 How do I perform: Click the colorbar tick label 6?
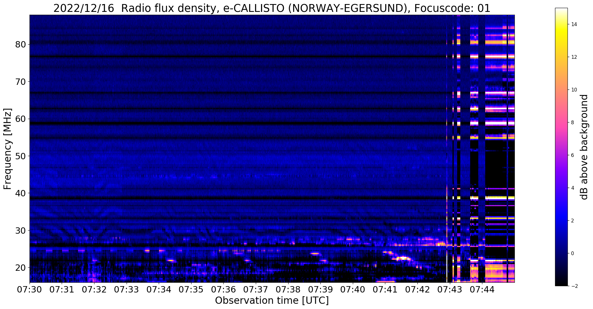(x=572, y=155)
